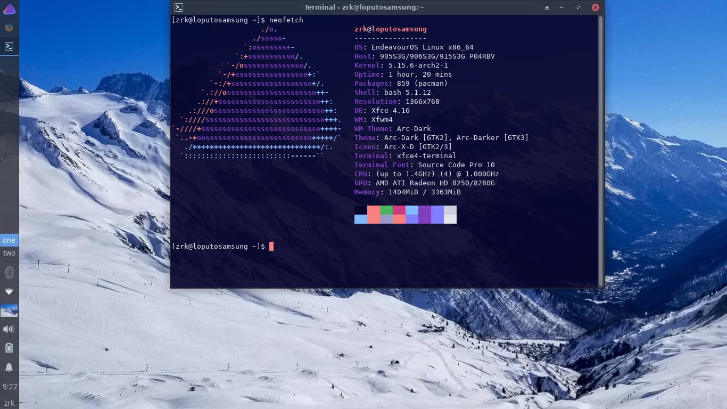
Task: Click the Kernel: 5.15.6-arch2-1 line
Action: pos(401,66)
